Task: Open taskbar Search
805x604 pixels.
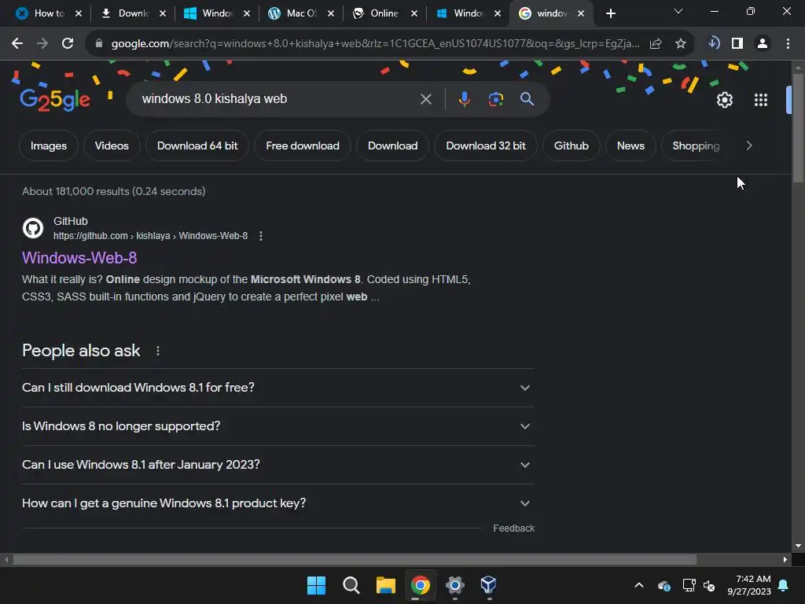Action: (x=351, y=585)
